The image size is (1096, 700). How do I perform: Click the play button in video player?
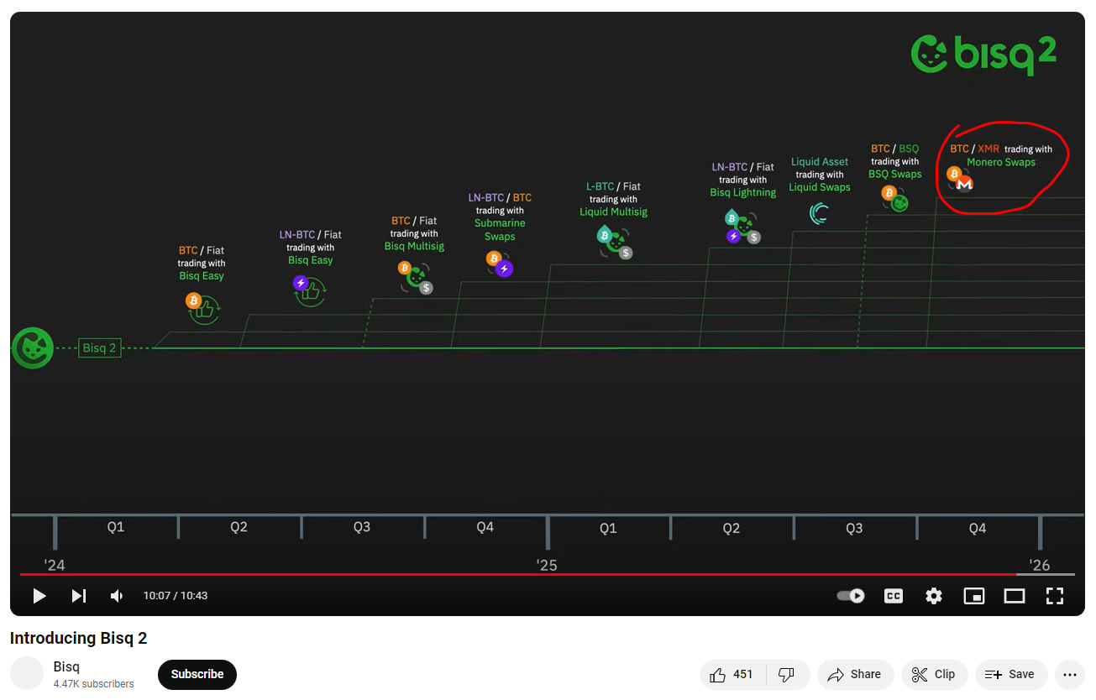[39, 596]
